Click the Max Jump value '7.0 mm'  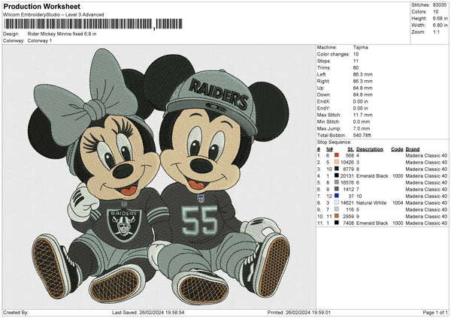[362, 128]
